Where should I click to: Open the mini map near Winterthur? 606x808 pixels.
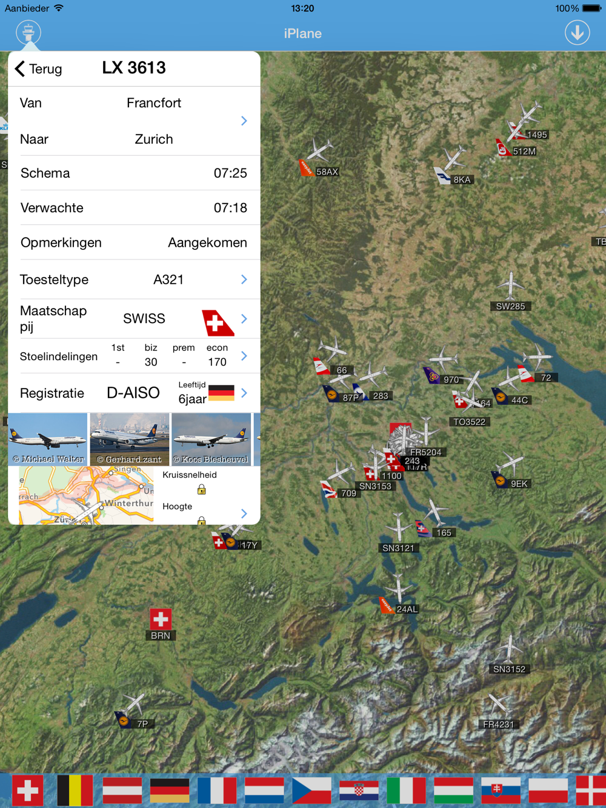click(86, 495)
